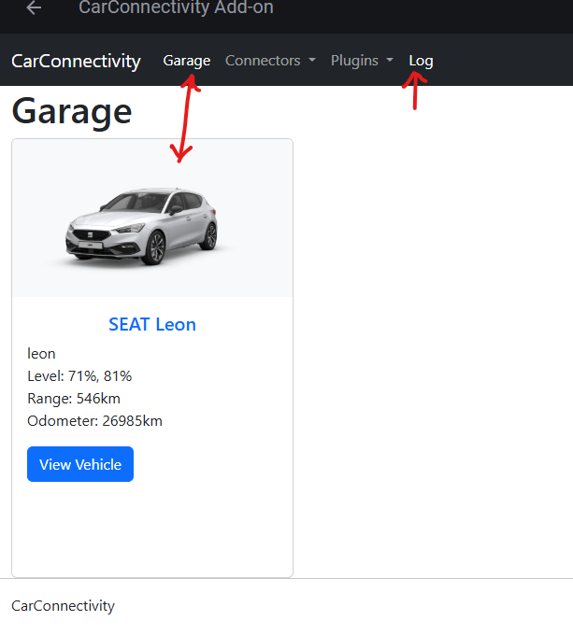
Task: Click the caret arrow beside Plugins
Action: 390,61
